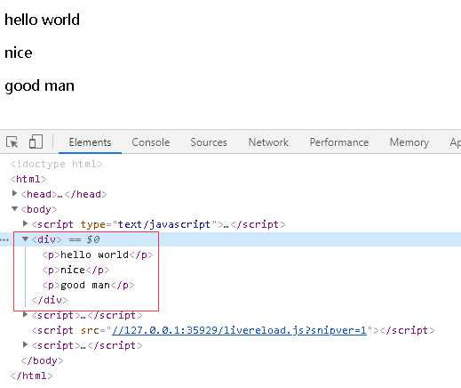
Task: Expand the script type="text/javascript" node
Action: (26, 223)
